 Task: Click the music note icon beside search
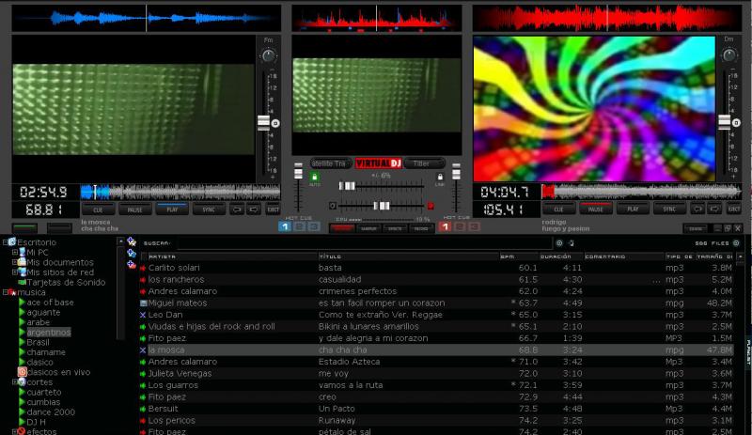[571, 243]
